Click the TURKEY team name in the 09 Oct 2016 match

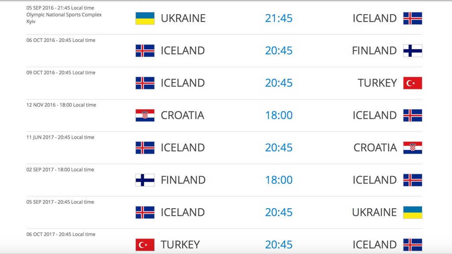click(377, 83)
